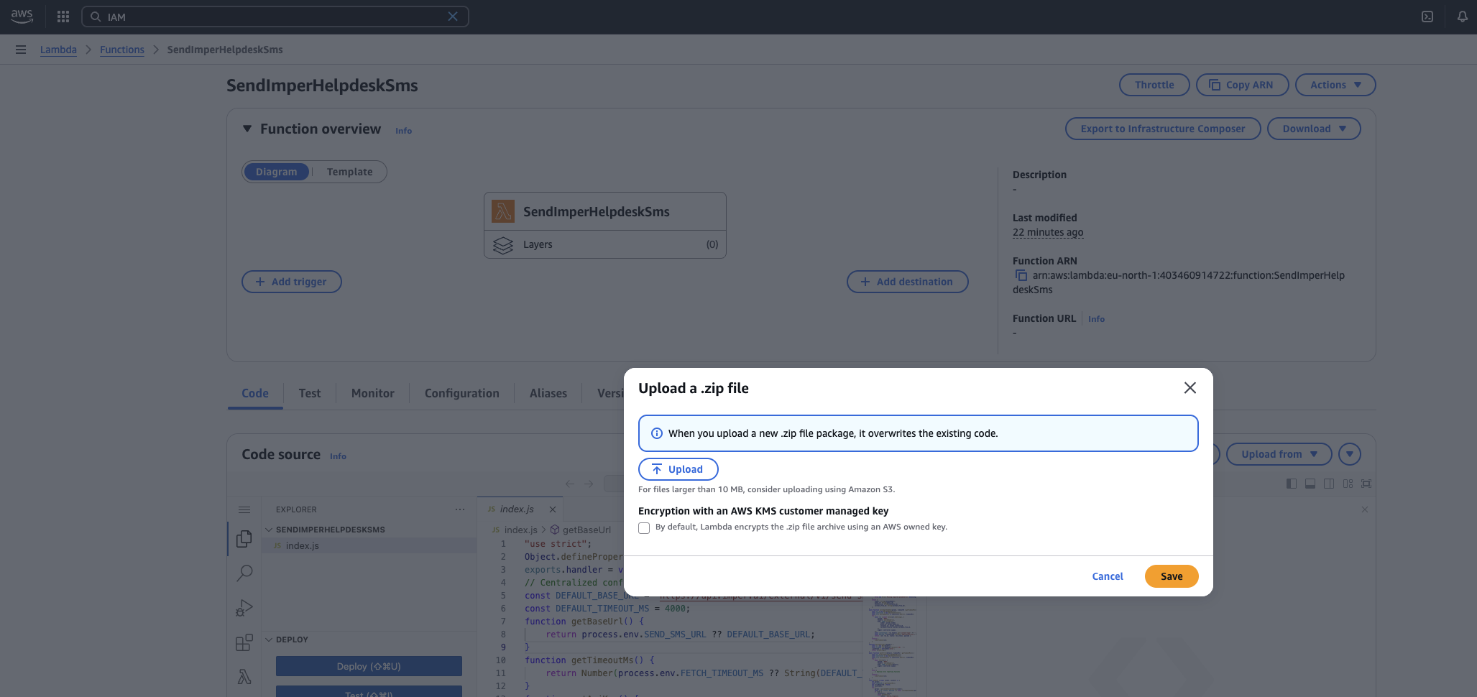Screen dimensions: 1477x697
Task: Open the Actions dropdown
Action: pyautogui.click(x=1335, y=85)
